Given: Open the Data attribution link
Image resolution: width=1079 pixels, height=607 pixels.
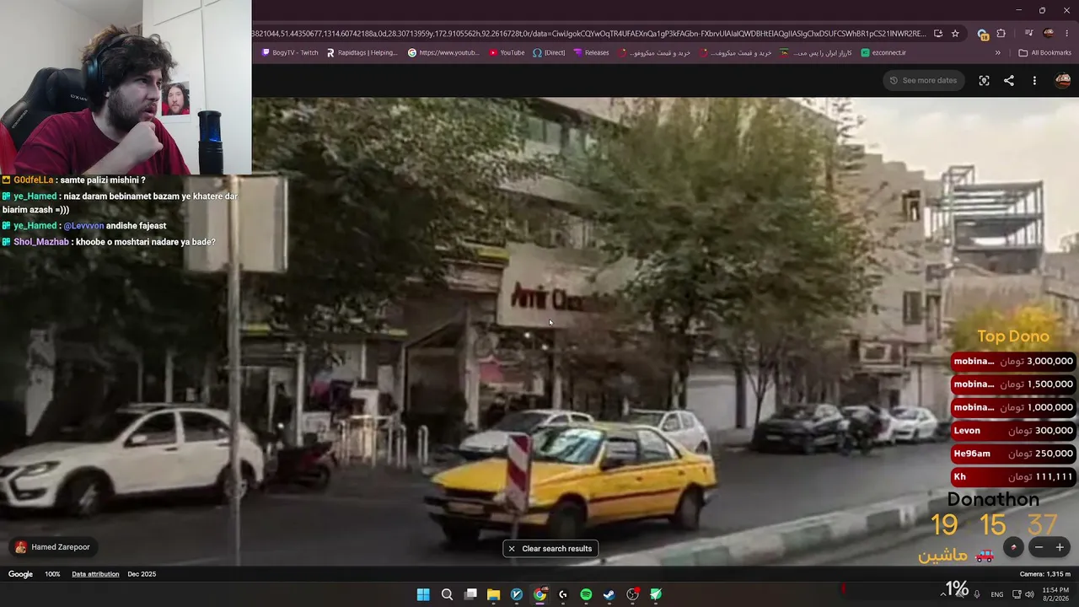Looking at the screenshot, I should [95, 574].
